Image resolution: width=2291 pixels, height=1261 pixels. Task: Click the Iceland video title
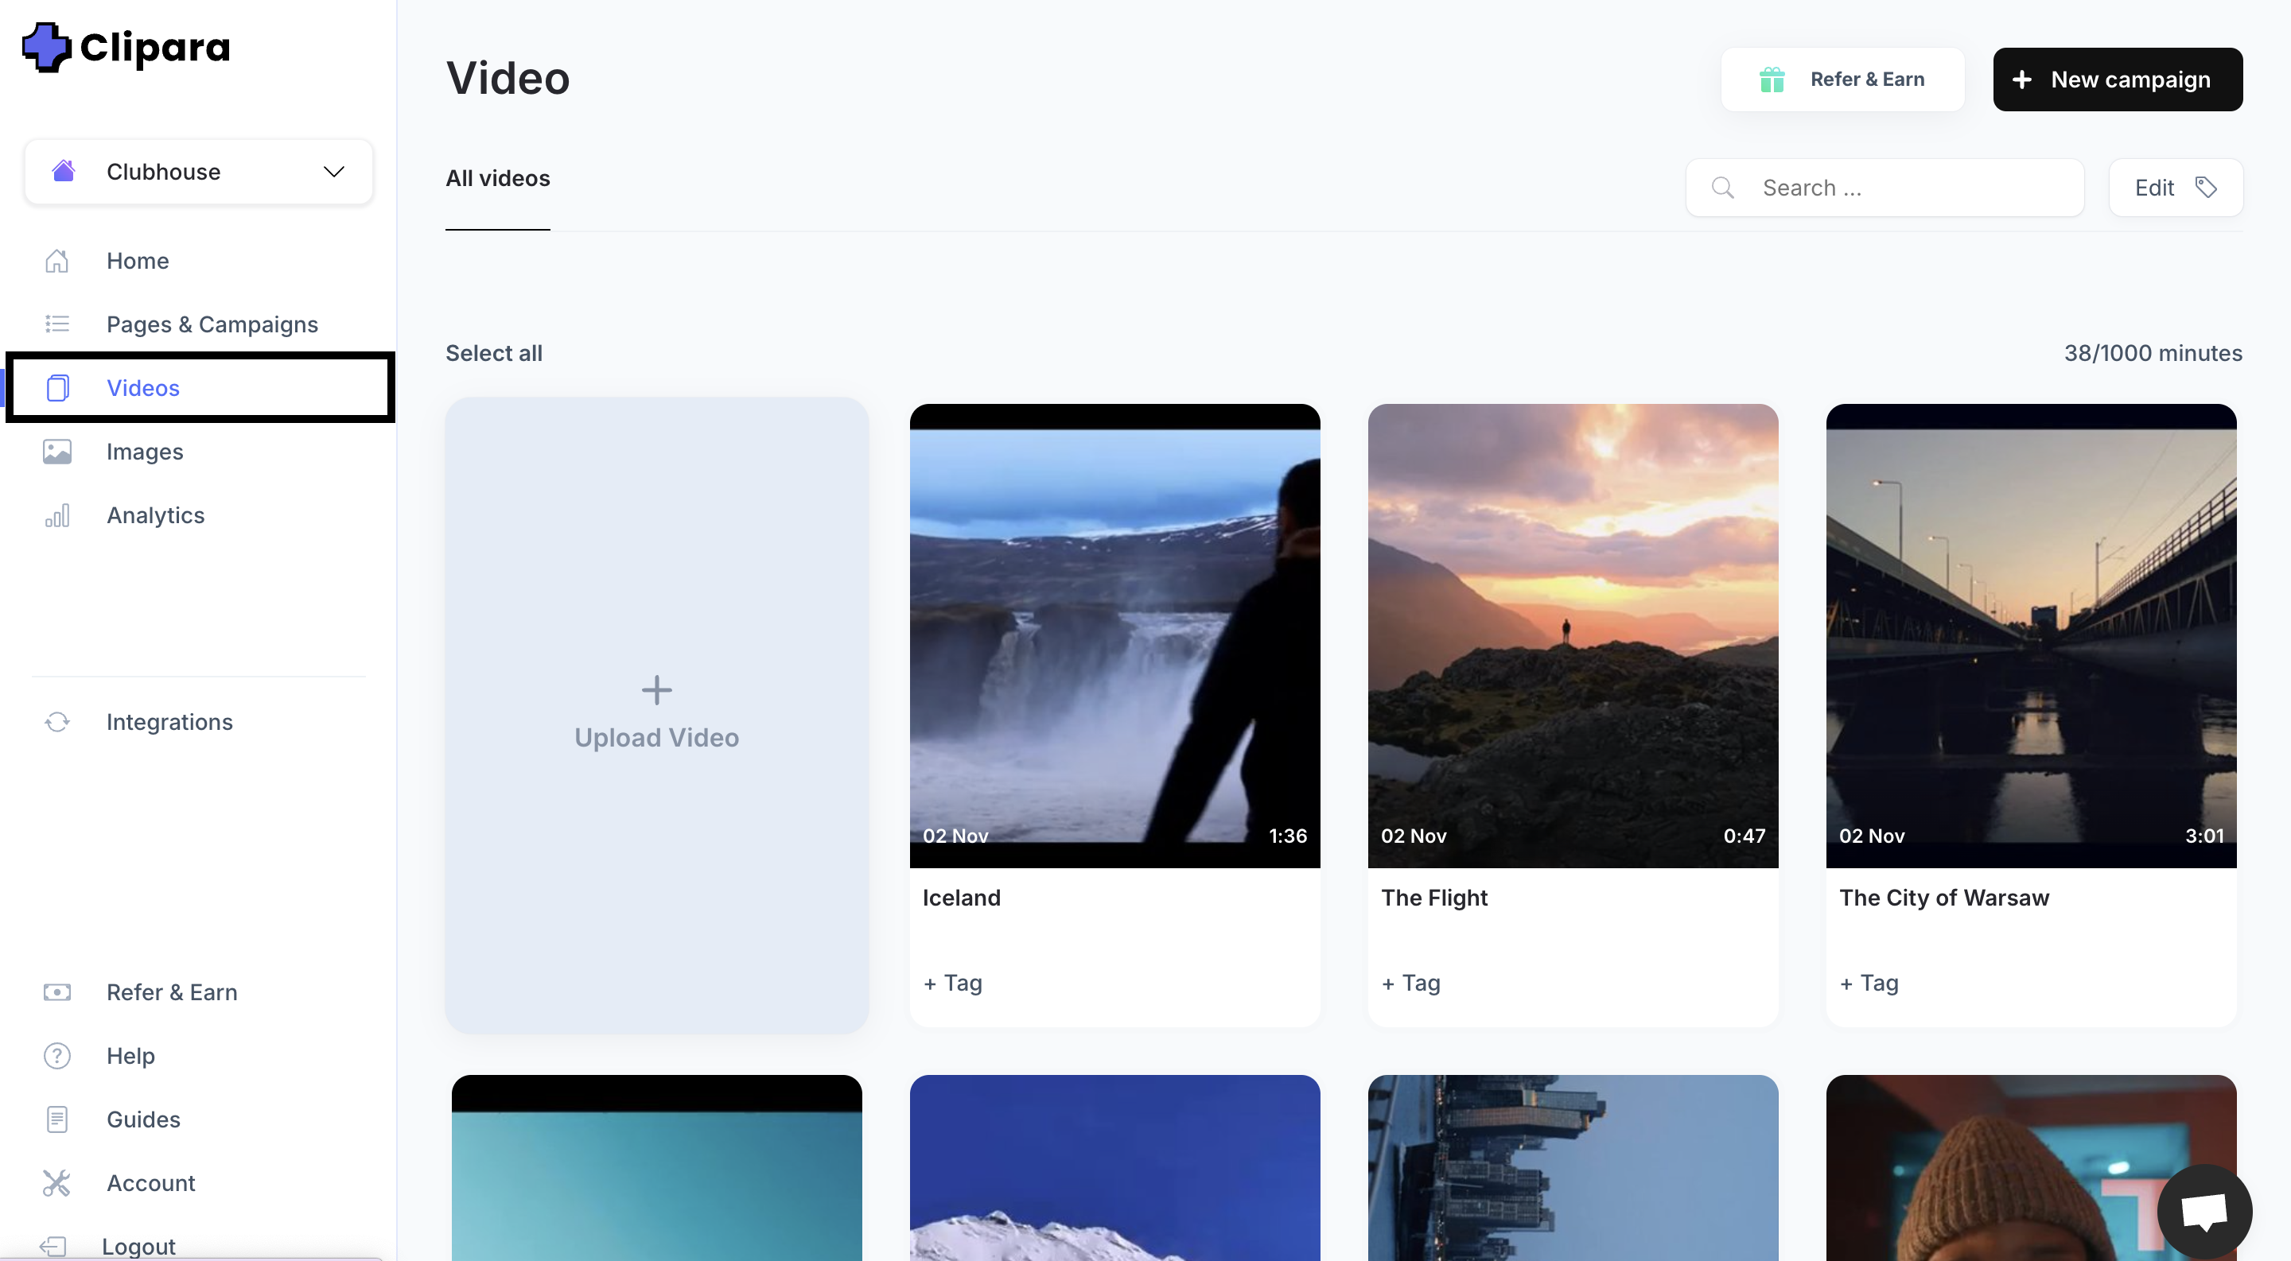click(x=962, y=898)
